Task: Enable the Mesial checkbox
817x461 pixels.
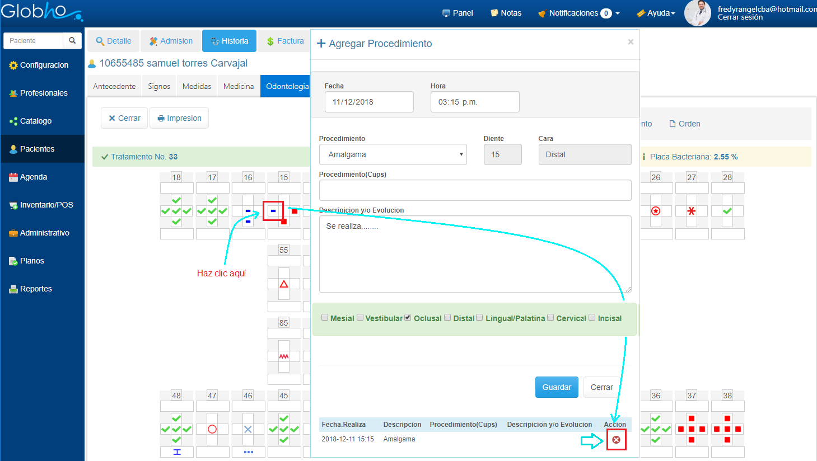Action: (x=325, y=318)
